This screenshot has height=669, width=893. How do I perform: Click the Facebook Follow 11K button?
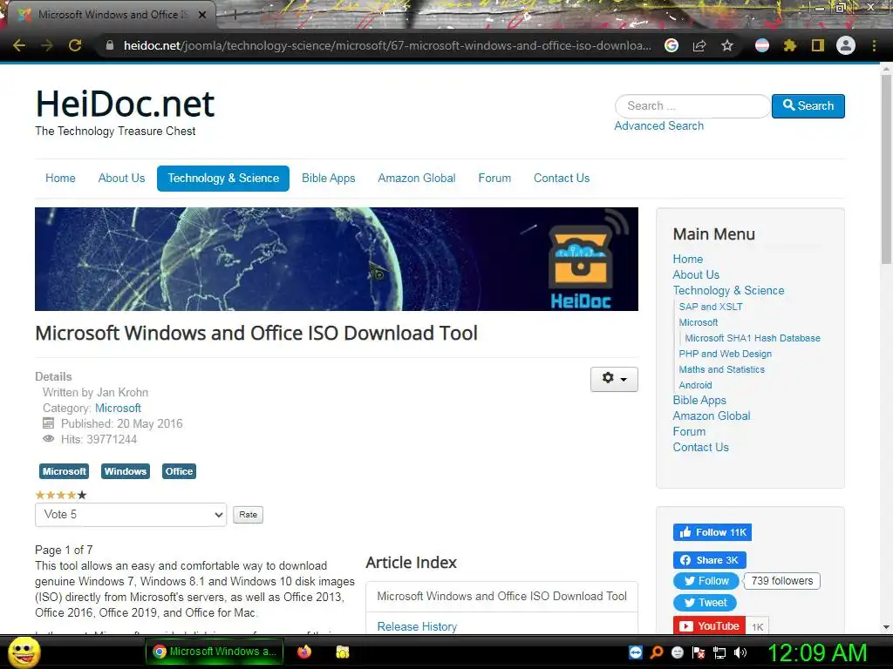pyautogui.click(x=712, y=532)
